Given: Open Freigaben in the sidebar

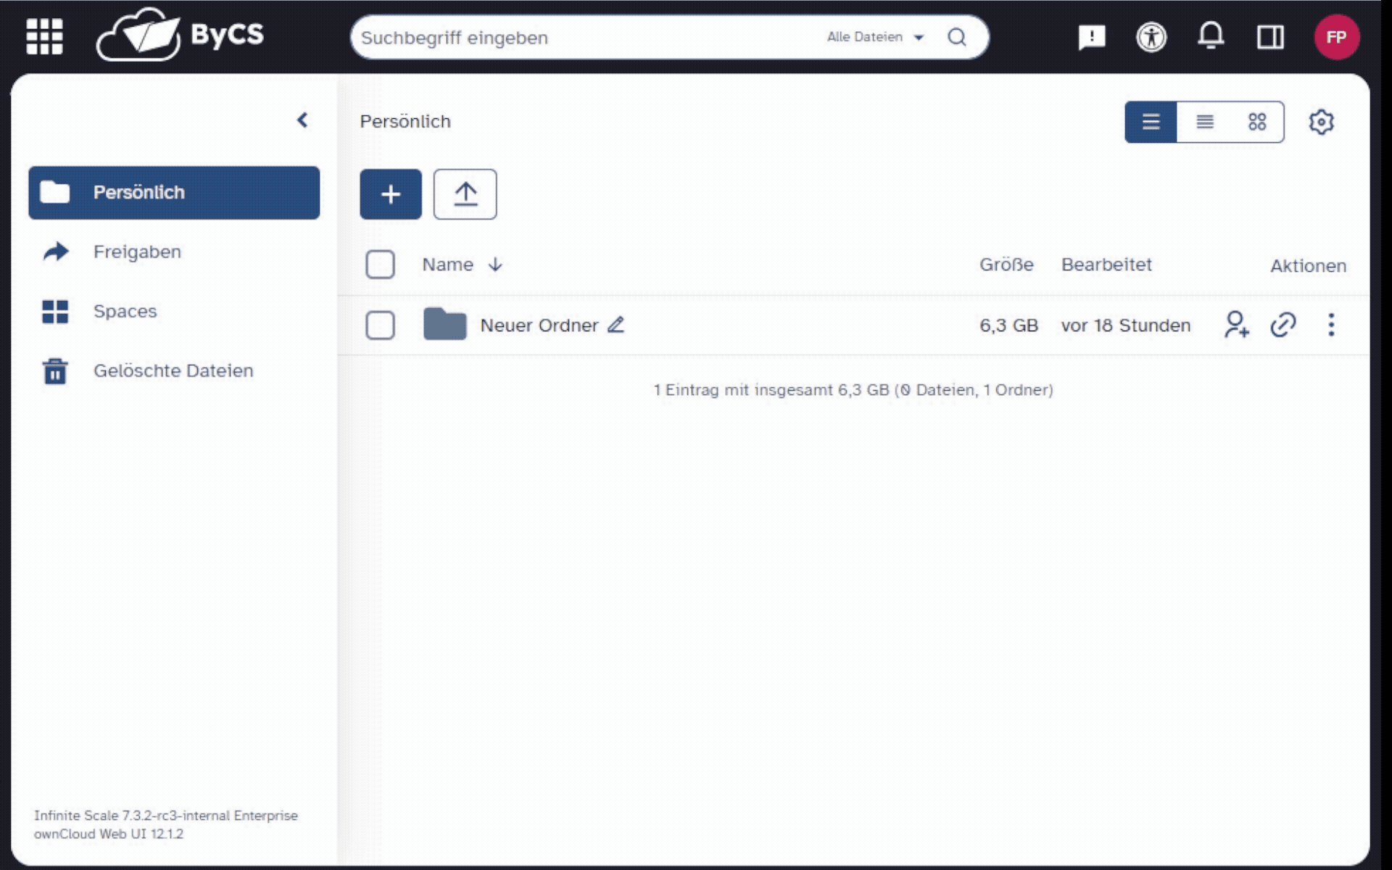Looking at the screenshot, I should coord(137,252).
